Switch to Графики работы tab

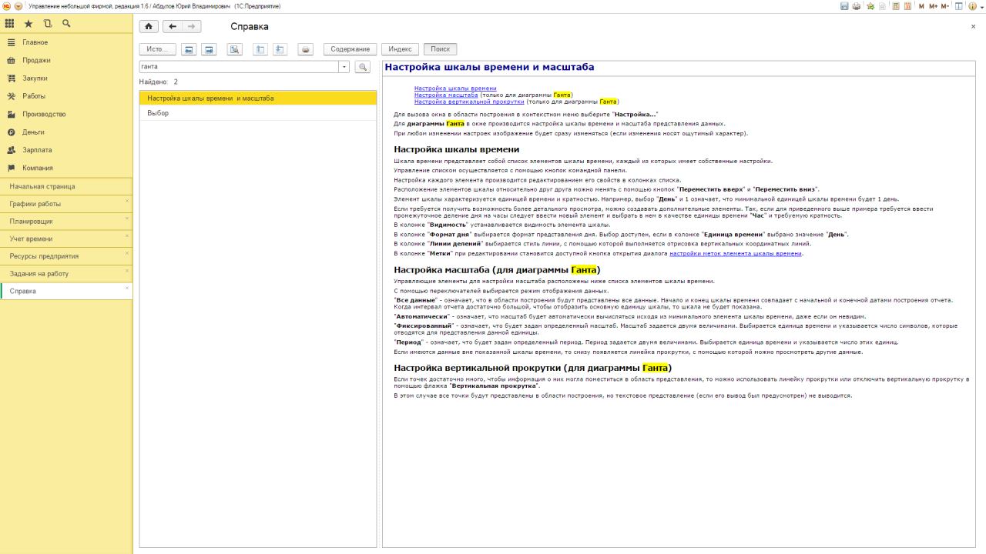point(66,204)
